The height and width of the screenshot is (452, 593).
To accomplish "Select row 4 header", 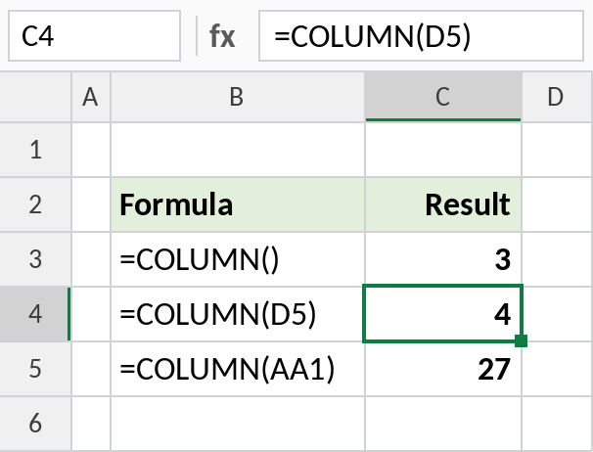I will 35,314.
